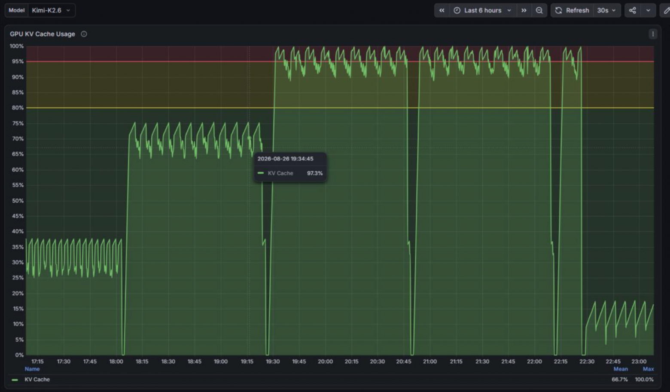Sort legend by Mean column header
Image resolution: width=670 pixels, height=392 pixels.
(x=621, y=369)
